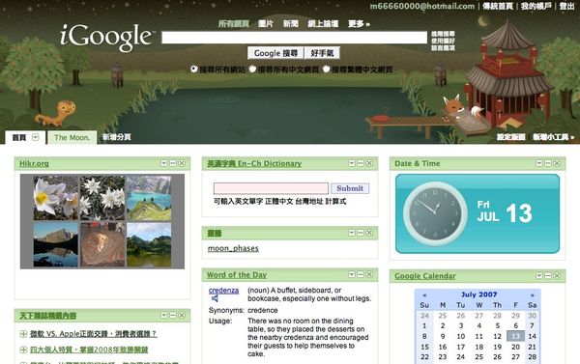Open 天下雜誌精選內容 gadget menu arrow
Viewport: 580px width, 364px height.
164,315
